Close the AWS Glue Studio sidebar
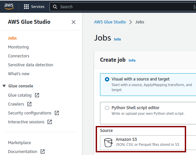The image size is (196, 155). pyautogui.click(x=74, y=22)
